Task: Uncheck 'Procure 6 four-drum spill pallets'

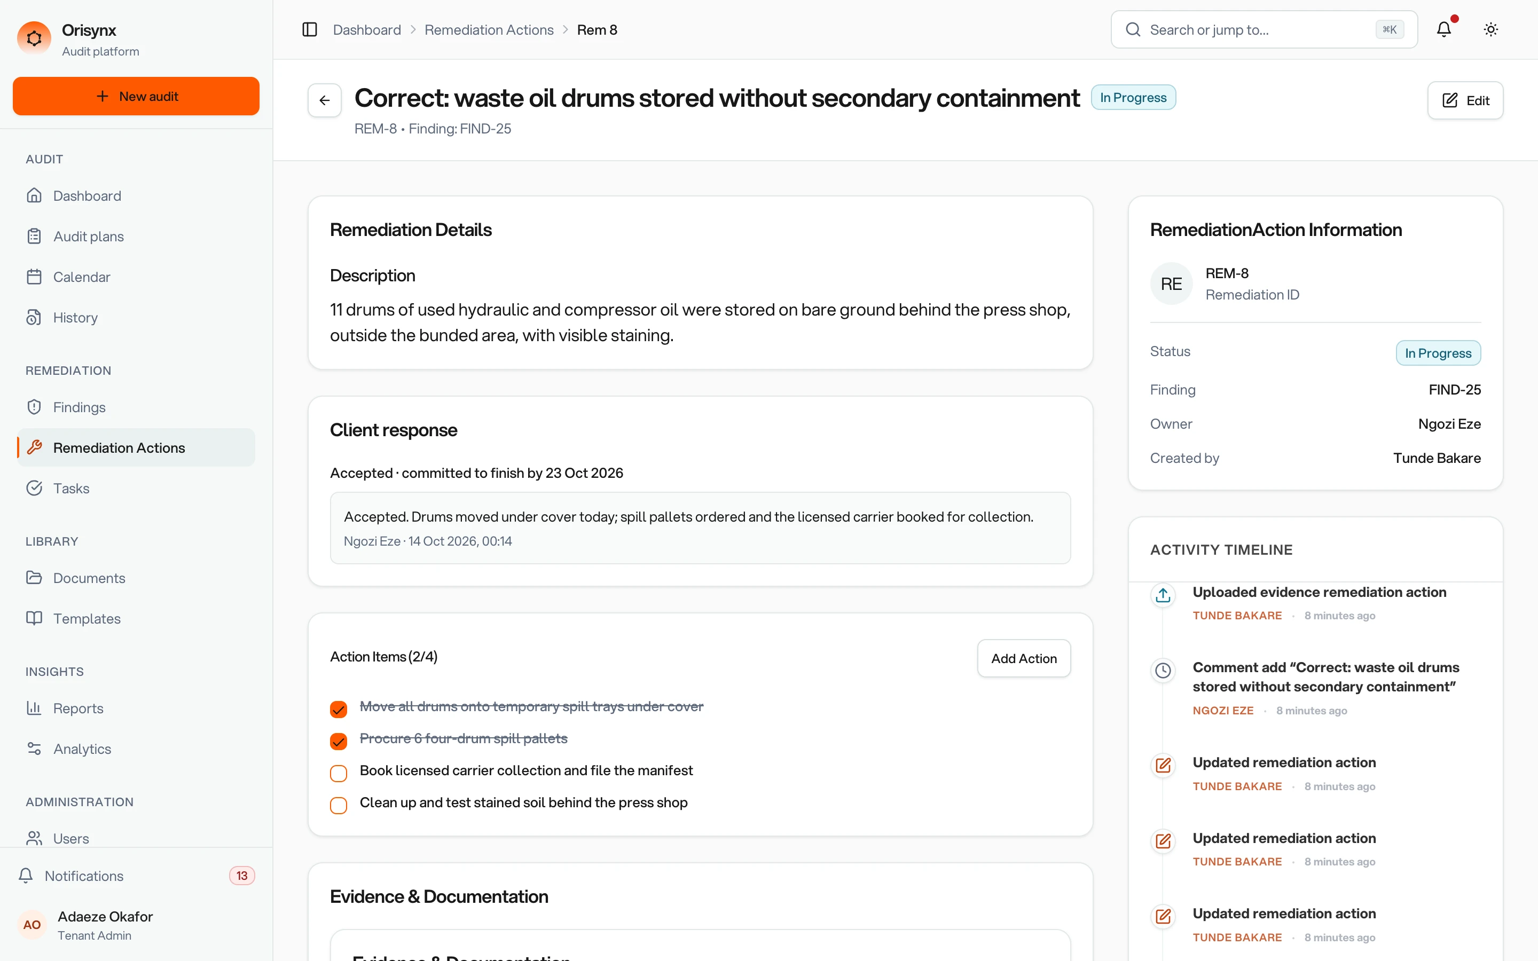Action: click(x=339, y=741)
